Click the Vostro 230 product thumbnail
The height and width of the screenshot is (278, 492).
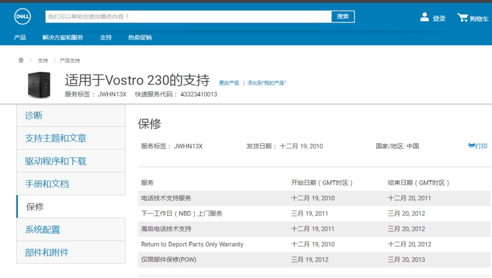[38, 85]
